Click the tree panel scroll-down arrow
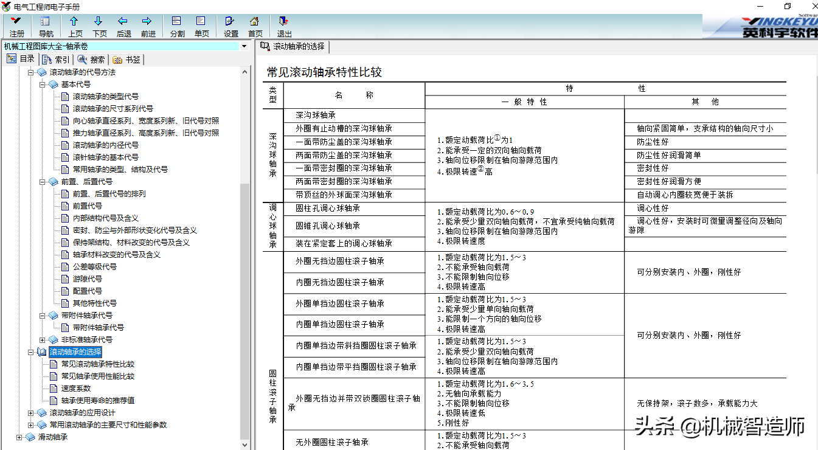Image resolution: width=818 pixels, height=450 pixels. pos(245,445)
